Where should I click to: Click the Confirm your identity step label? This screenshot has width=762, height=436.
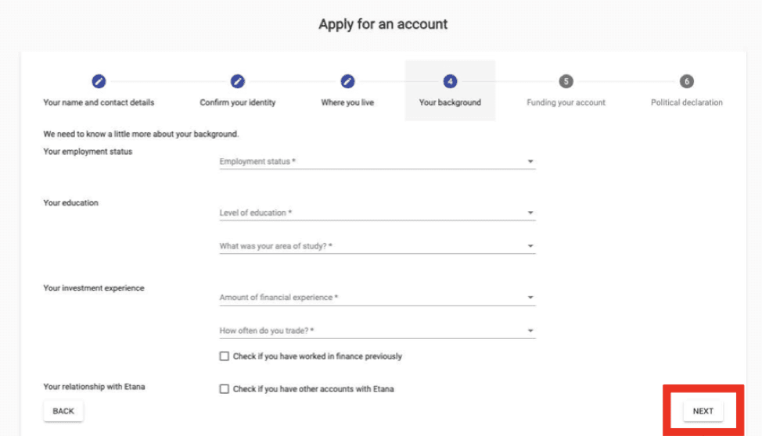pyautogui.click(x=237, y=102)
